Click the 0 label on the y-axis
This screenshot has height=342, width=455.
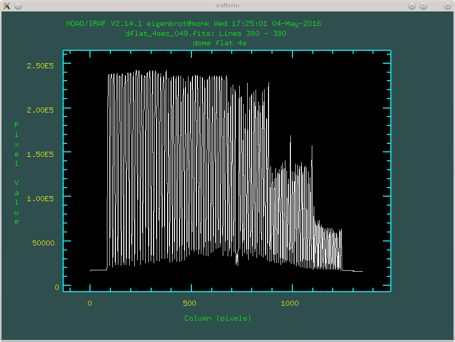coord(57,287)
